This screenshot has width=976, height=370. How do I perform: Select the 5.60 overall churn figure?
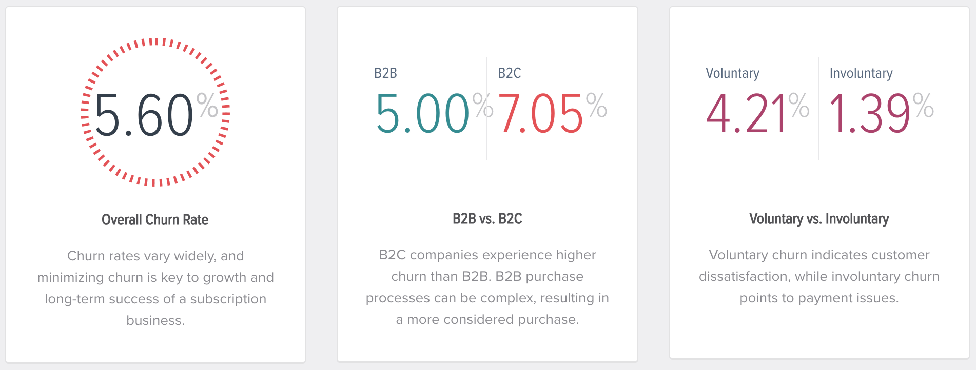(x=144, y=115)
